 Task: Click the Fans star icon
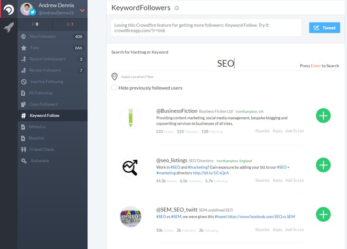24,48
